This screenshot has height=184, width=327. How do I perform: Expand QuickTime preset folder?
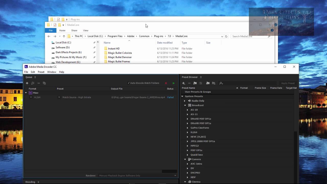188,155
